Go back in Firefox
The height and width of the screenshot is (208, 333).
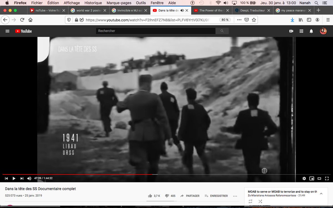click(x=6, y=20)
